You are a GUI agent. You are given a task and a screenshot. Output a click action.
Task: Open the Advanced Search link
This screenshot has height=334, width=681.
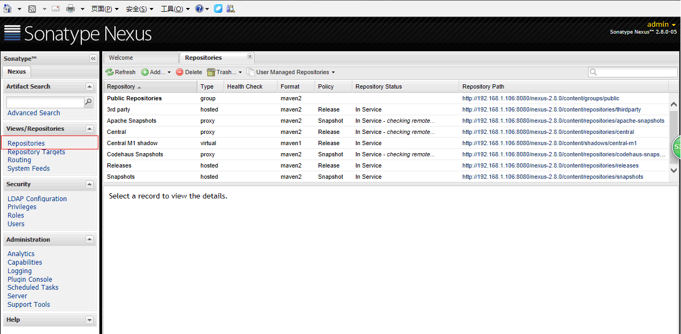[x=34, y=113]
